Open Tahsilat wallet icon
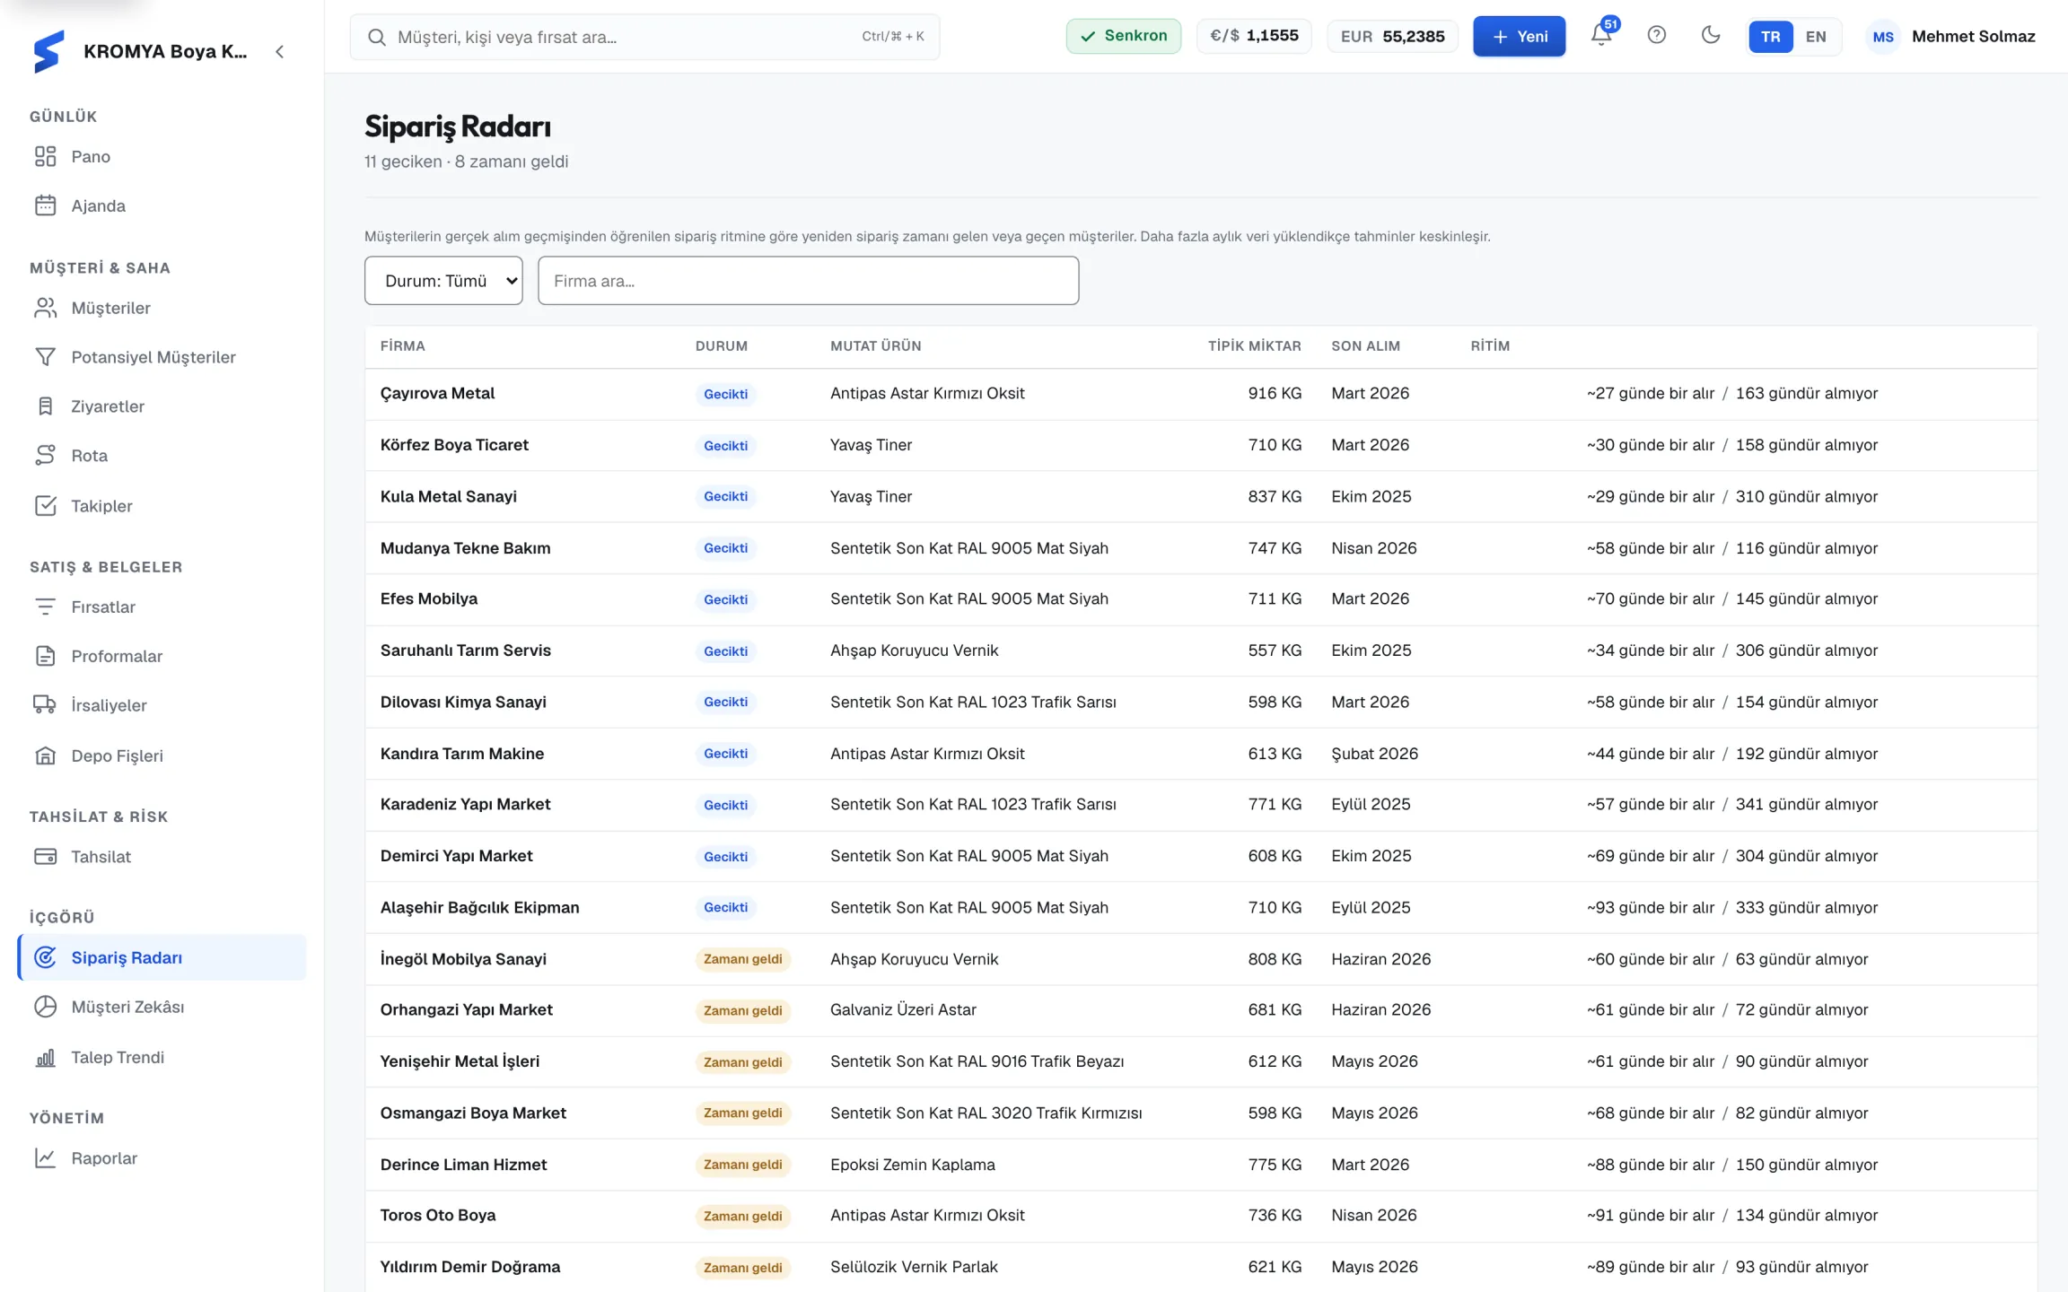Image resolution: width=2068 pixels, height=1292 pixels. point(45,857)
